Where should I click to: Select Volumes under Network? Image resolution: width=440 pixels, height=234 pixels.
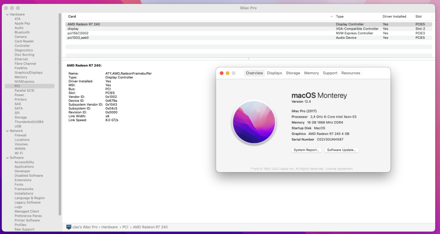[21, 145]
